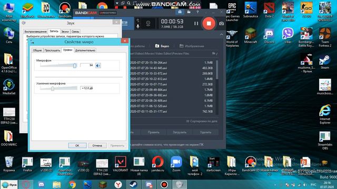Open the Пуск start menu button
Viewport: 337px width, 189px height.
[9, 184]
